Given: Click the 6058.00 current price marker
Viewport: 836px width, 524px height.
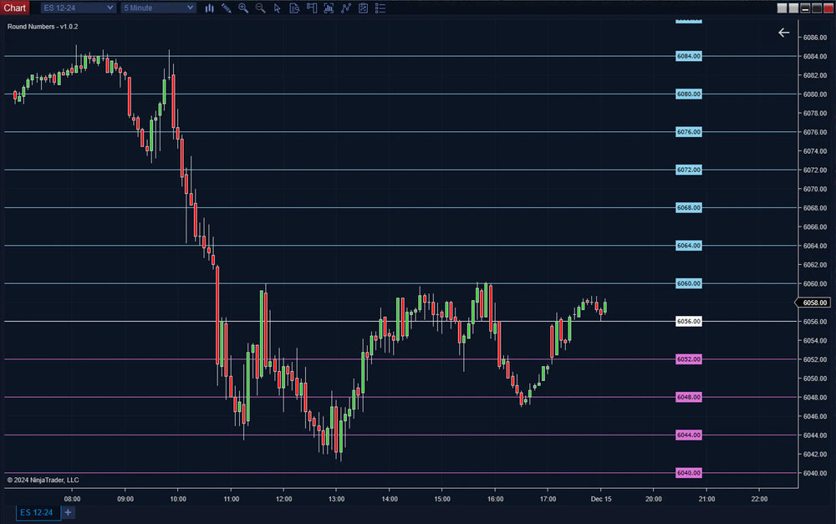Looking at the screenshot, I should (x=813, y=303).
